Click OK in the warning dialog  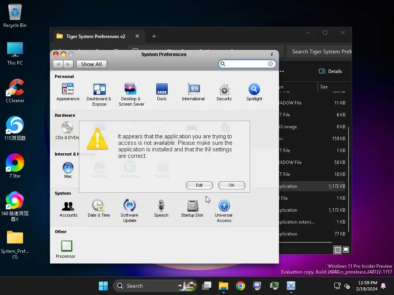tap(232, 185)
